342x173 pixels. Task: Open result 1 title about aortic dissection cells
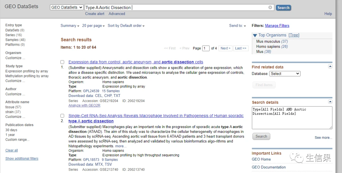(136, 62)
